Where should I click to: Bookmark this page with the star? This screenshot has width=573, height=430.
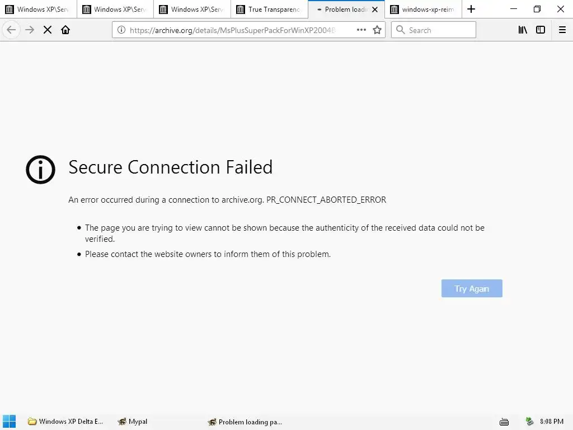point(377,30)
